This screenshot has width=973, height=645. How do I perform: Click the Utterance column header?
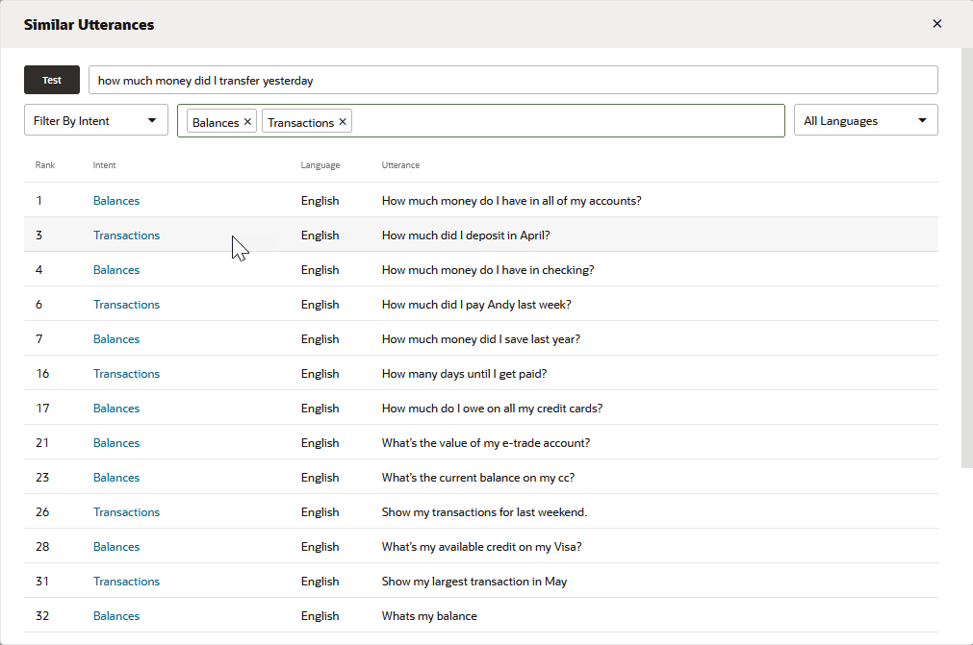click(400, 164)
